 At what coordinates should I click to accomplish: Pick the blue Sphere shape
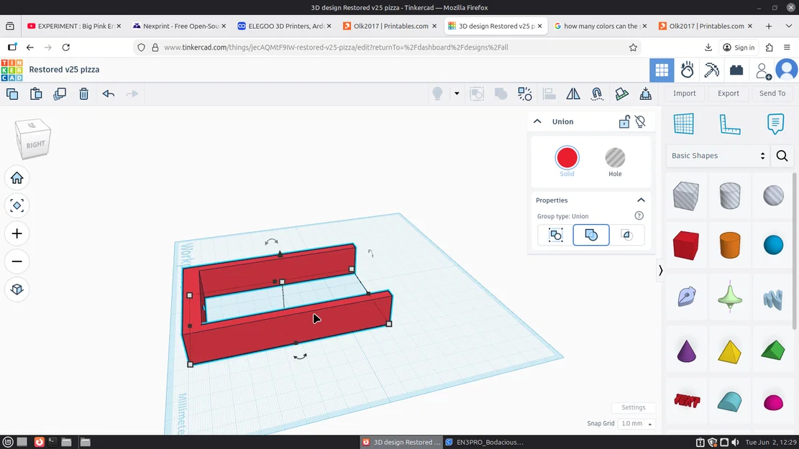pyautogui.click(x=774, y=245)
